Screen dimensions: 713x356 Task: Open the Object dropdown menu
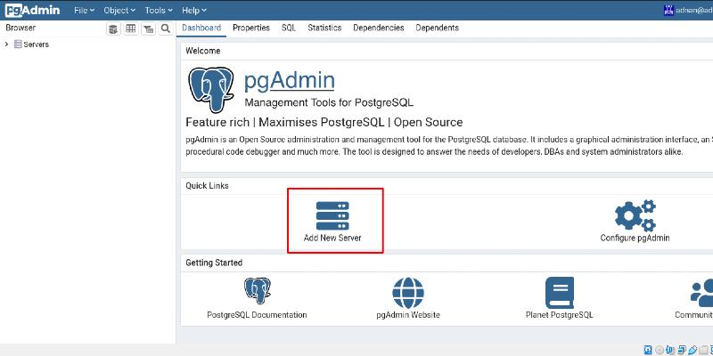click(x=119, y=10)
